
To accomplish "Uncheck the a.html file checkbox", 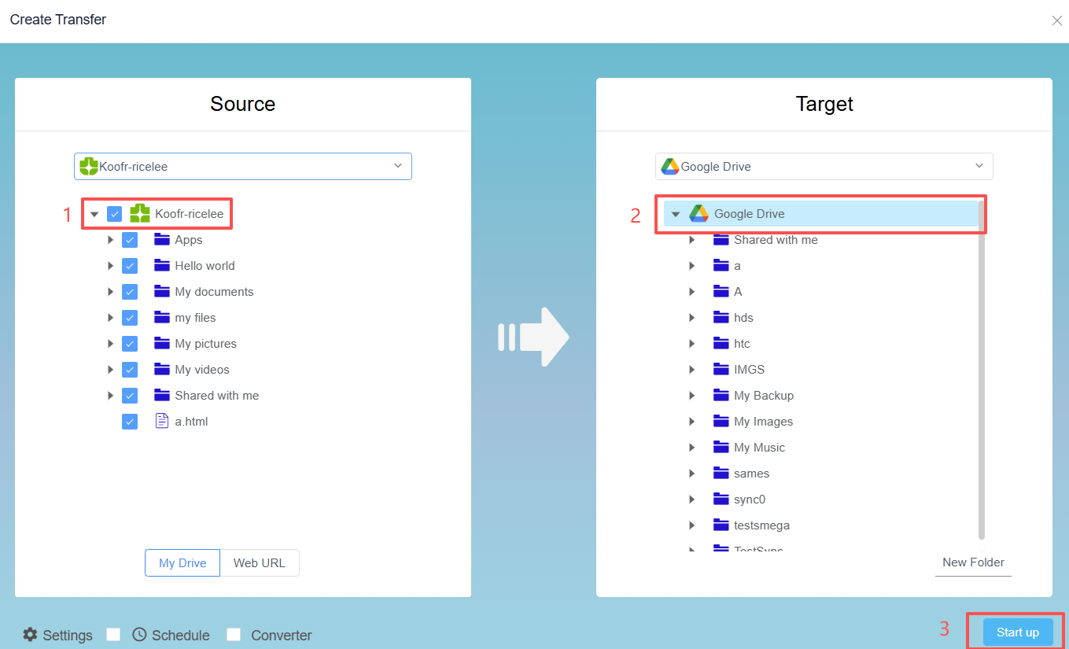I will tap(130, 421).
